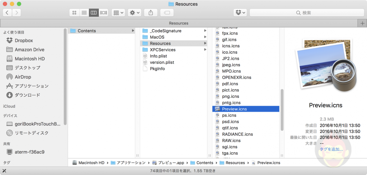The width and height of the screenshot is (367, 175).
Task: Open ダウンロード in the sidebar
Action: (x=28, y=95)
